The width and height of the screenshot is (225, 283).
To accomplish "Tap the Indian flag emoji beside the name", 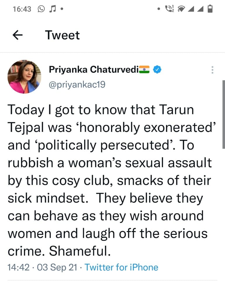I will (144, 70).
